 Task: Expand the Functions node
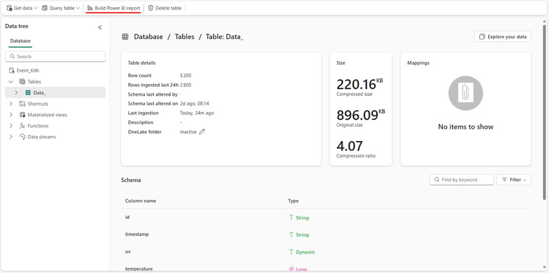(x=11, y=126)
